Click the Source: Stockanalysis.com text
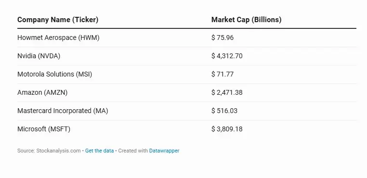The height and width of the screenshot is (178, 367). (x=49, y=151)
